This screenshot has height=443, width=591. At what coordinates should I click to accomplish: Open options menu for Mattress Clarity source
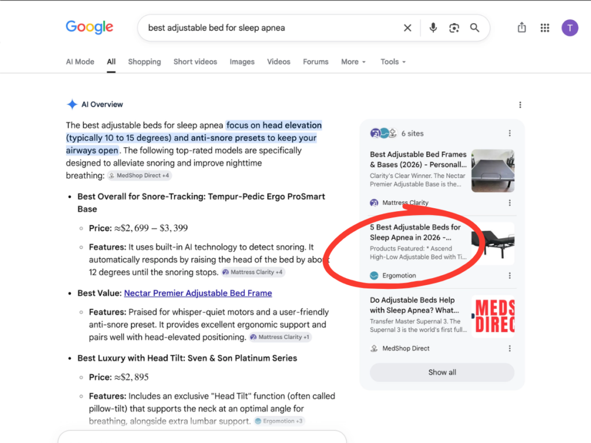pyautogui.click(x=510, y=202)
